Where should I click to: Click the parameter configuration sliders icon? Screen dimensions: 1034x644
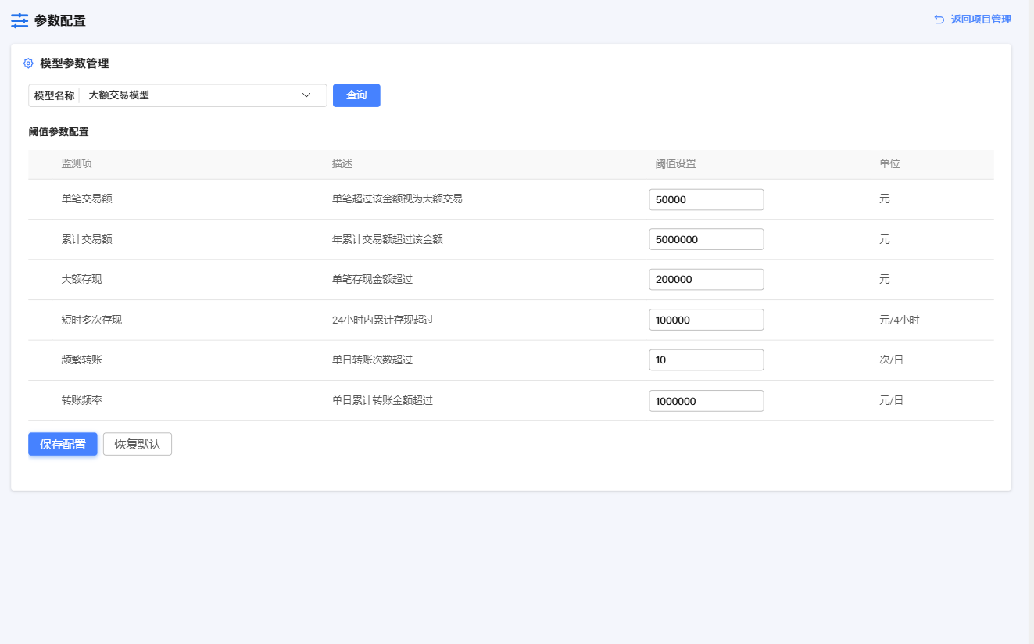click(x=20, y=21)
